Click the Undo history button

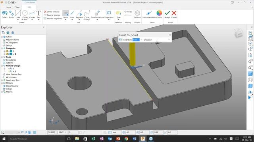coord(128,12)
